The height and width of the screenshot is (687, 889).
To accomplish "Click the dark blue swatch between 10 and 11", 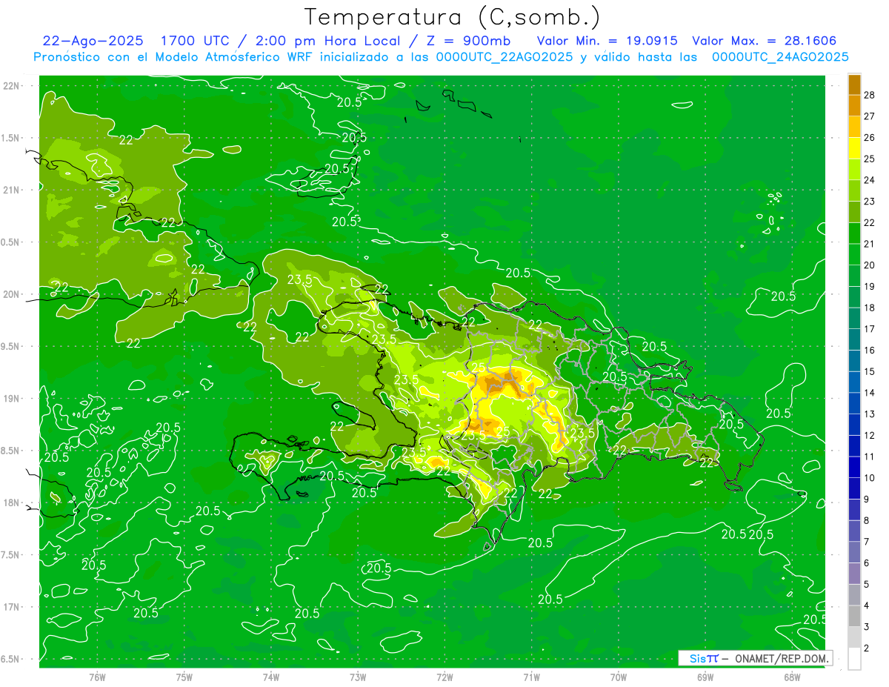I will click(854, 467).
